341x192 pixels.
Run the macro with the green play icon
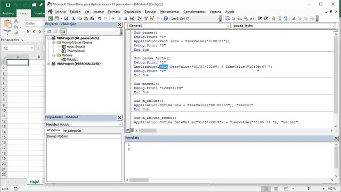[113, 19]
